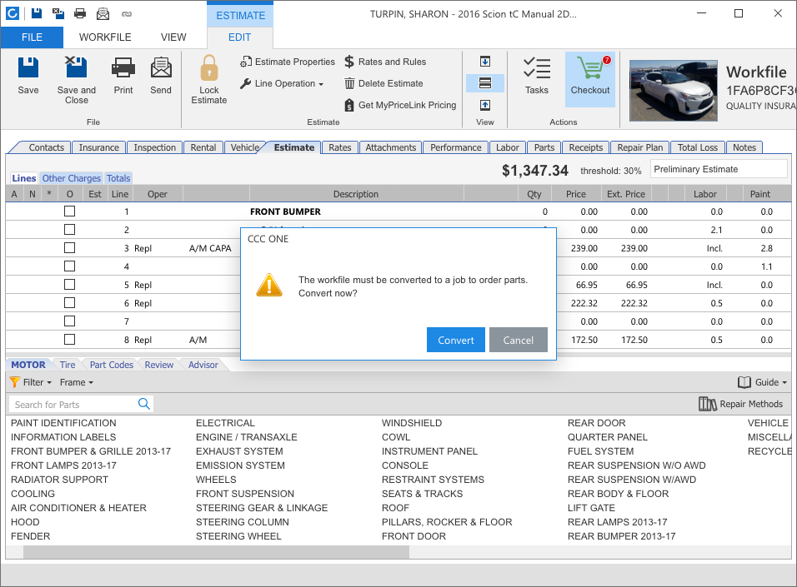
Task: Click the horizontal scrollbar of parts list
Action: (216, 553)
